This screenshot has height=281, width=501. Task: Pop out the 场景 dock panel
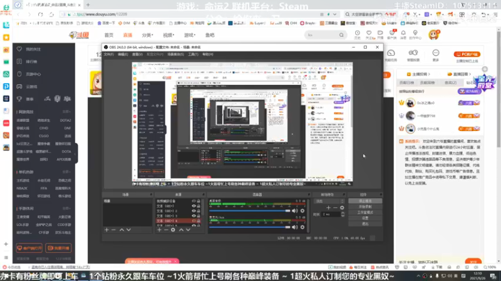(151, 194)
